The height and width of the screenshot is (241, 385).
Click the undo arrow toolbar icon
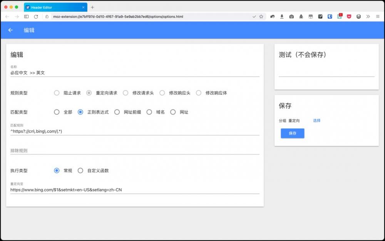click(x=272, y=17)
